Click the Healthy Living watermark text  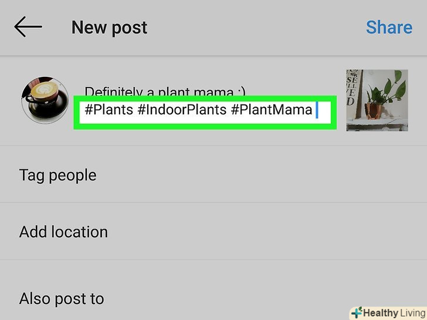coord(393,313)
